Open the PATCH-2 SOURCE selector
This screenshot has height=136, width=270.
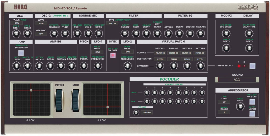click(x=174, y=53)
